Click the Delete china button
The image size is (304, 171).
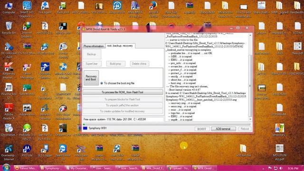tap(139, 64)
